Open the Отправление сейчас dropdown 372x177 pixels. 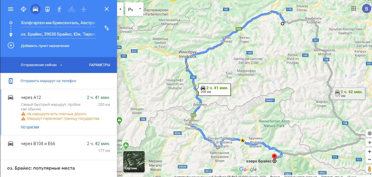(42, 65)
